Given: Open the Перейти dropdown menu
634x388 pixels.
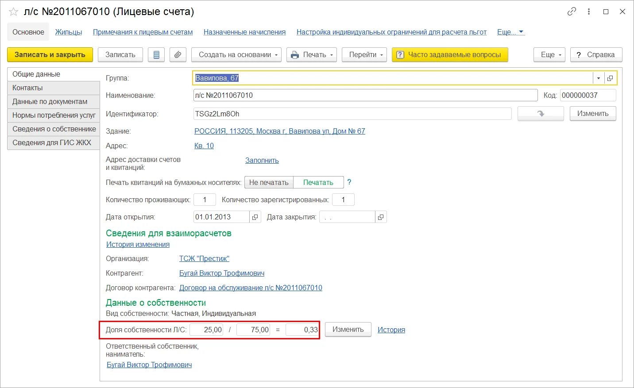Looking at the screenshot, I should point(364,55).
